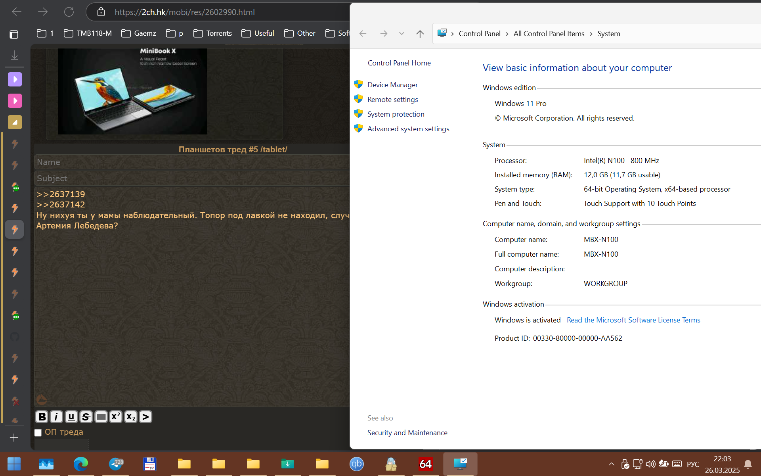Insert quote with the greentext button
Screen dimensions: 761x476
pos(145,417)
